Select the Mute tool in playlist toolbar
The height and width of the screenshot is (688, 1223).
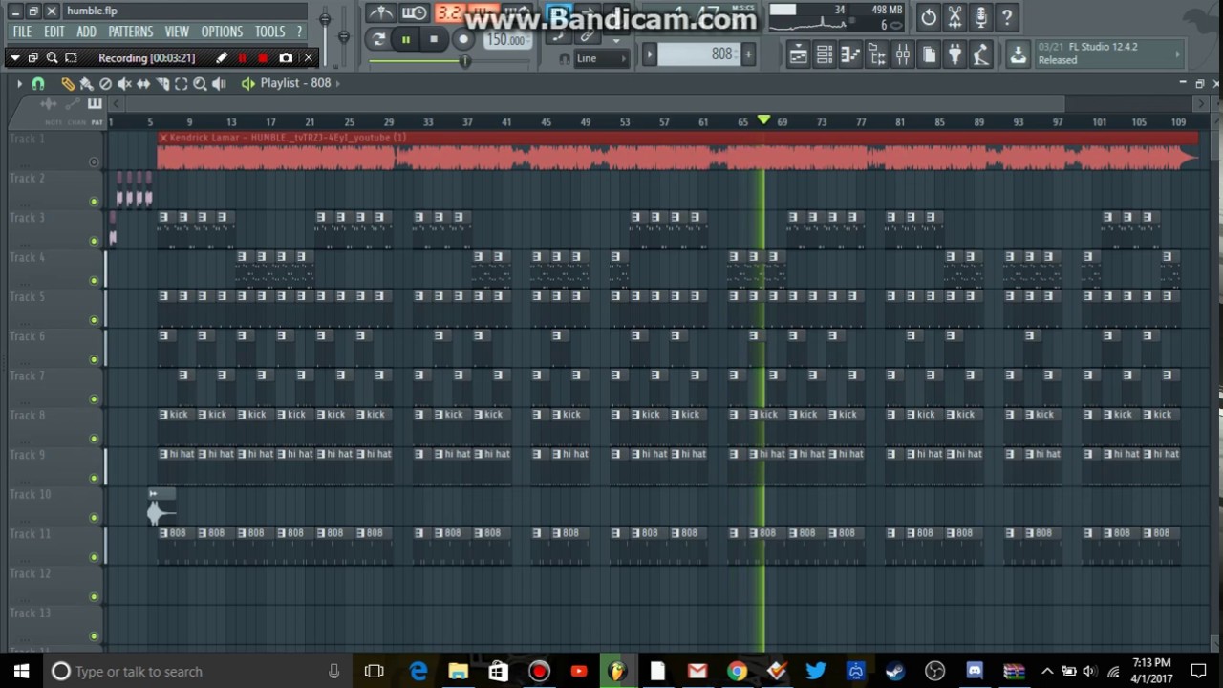click(x=124, y=84)
